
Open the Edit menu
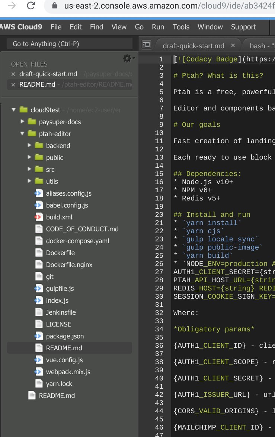coord(76,27)
